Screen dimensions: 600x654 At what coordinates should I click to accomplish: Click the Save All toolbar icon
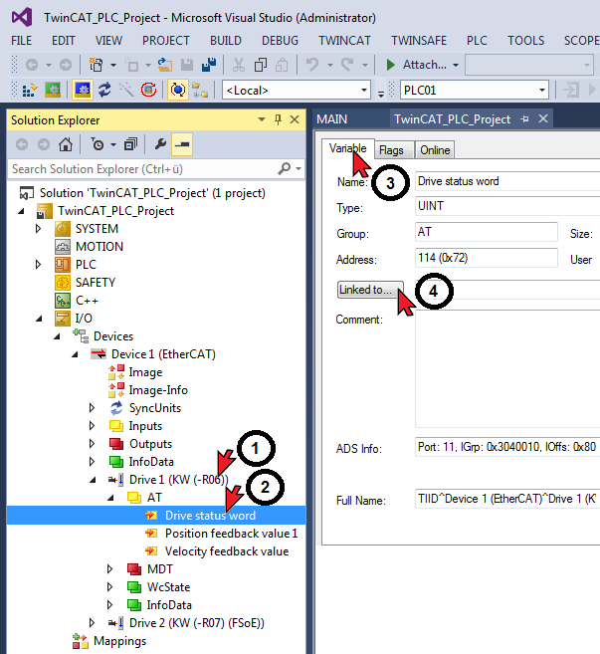[209, 65]
